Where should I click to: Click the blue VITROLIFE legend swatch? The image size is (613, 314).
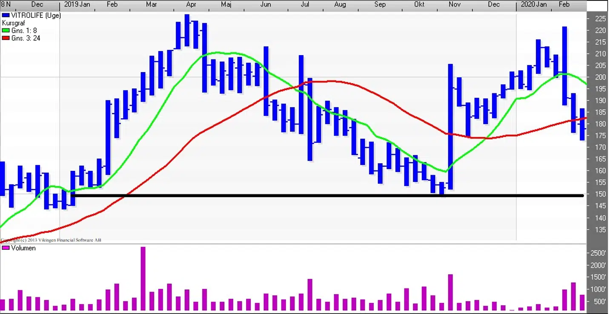[6, 15]
